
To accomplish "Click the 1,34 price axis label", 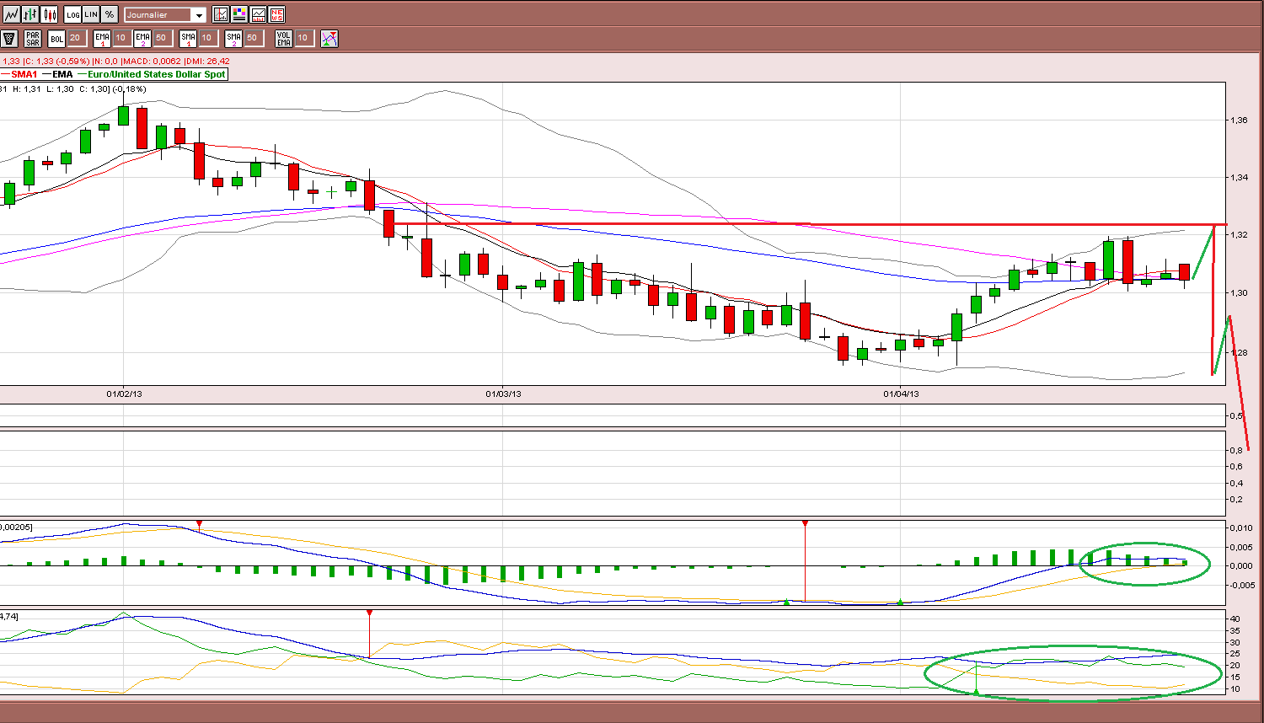I will point(1239,178).
